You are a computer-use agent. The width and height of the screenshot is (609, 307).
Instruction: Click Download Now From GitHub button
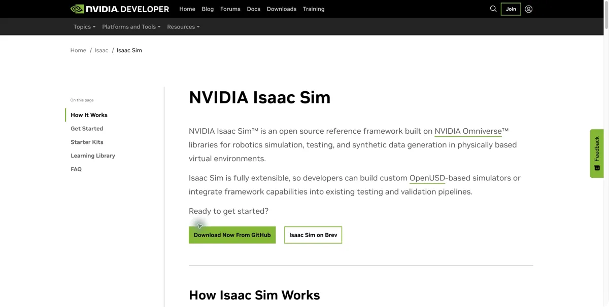pyautogui.click(x=232, y=235)
